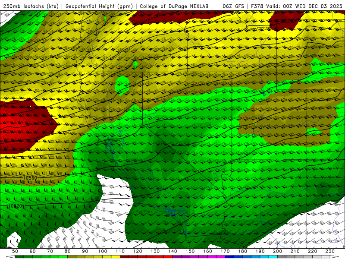Click the 90 knot legend label
The height and width of the screenshot is (259, 345).
coord(85,251)
